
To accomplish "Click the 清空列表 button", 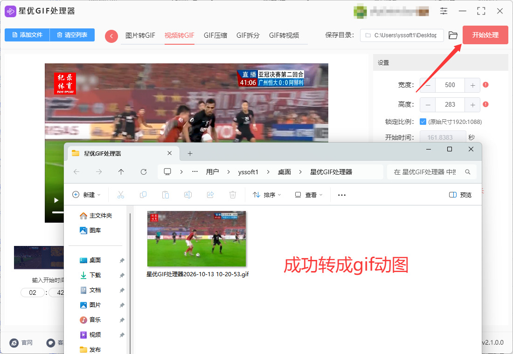I will [72, 35].
